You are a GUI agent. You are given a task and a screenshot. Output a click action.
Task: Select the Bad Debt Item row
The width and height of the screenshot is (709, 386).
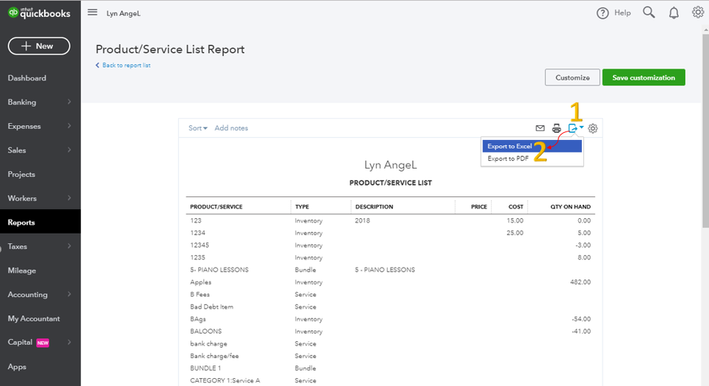pos(390,307)
